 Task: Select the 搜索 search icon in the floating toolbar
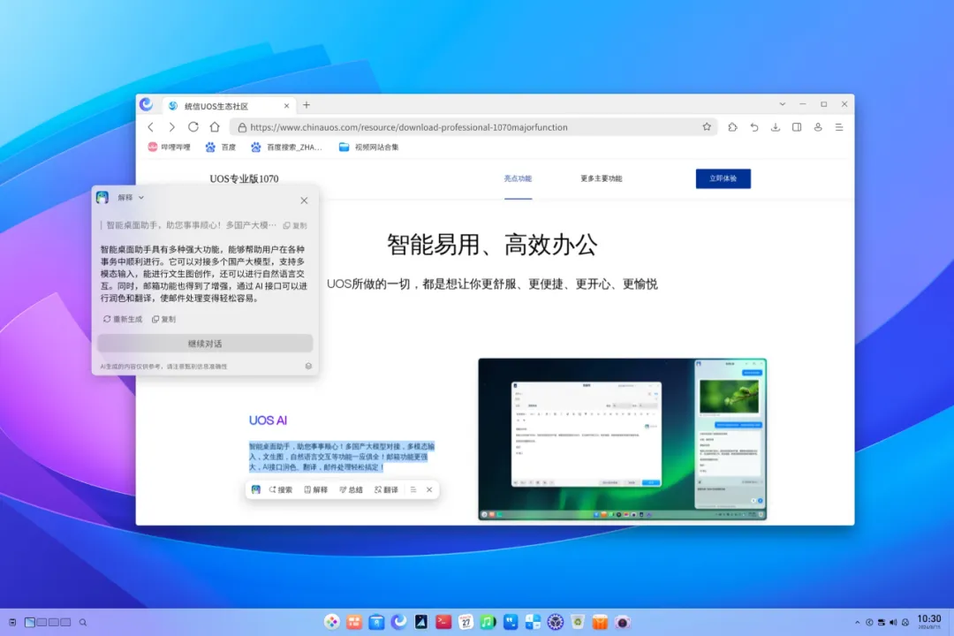click(278, 489)
